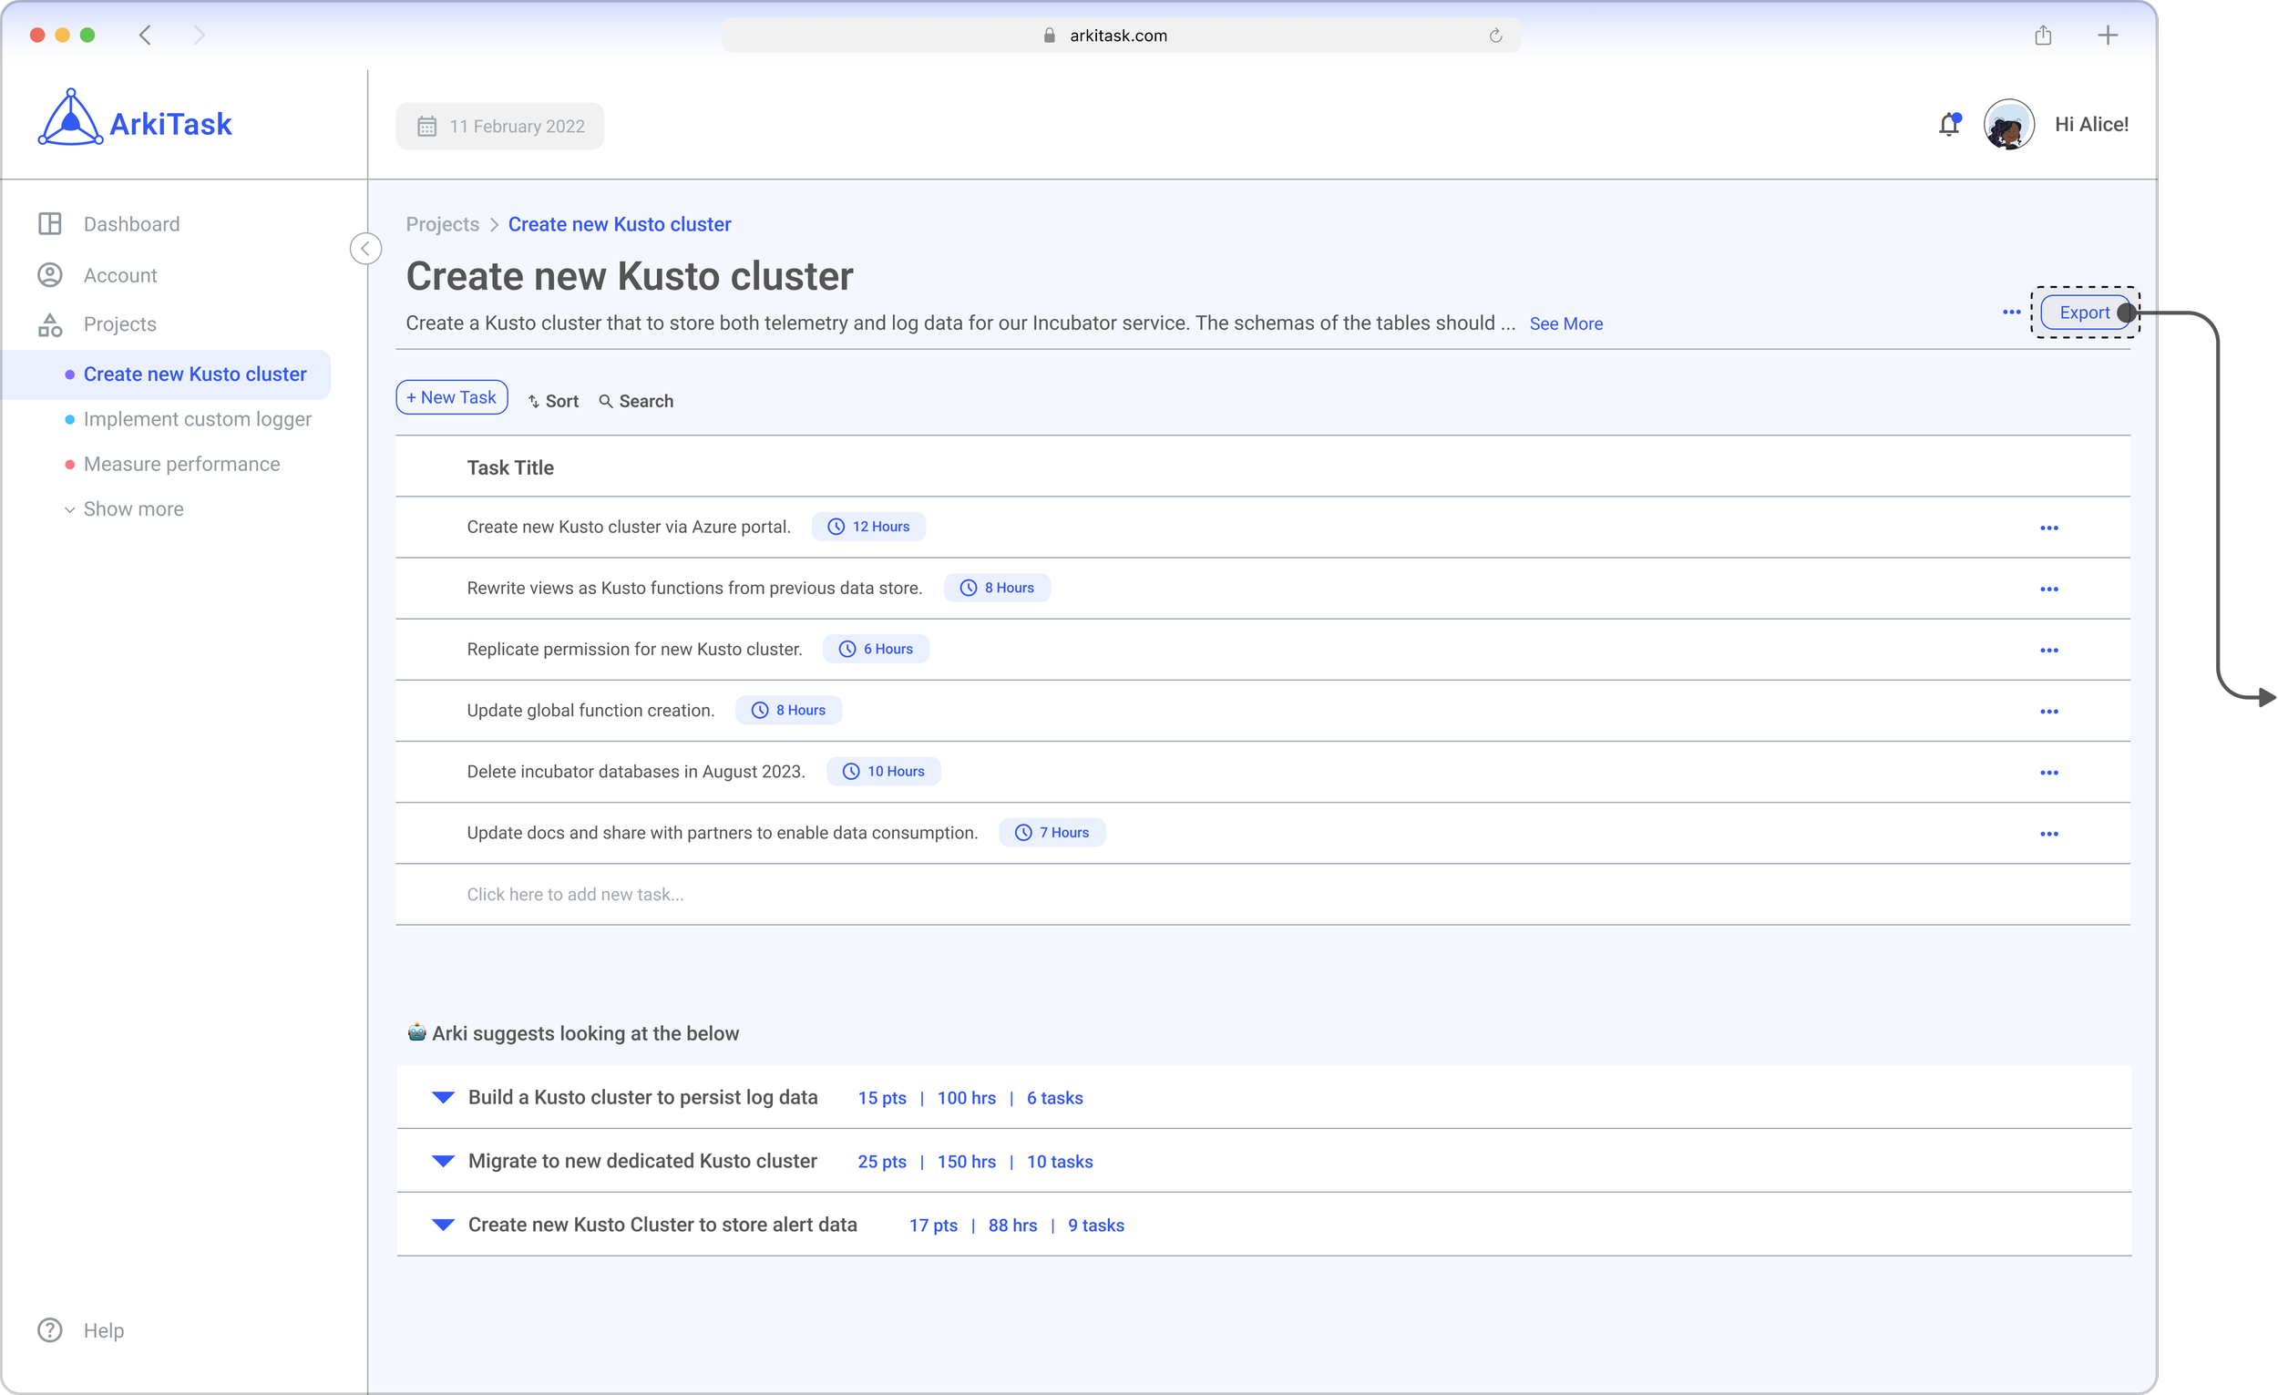This screenshot has height=1395, width=2278.
Task: Select the Implement custom logger project
Action: pos(197,420)
